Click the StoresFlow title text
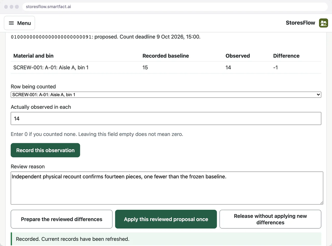Viewport: 332px width, 246px height. coord(300,23)
